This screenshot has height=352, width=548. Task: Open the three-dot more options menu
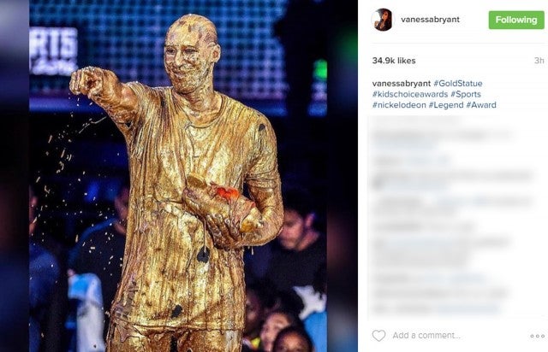click(x=538, y=336)
